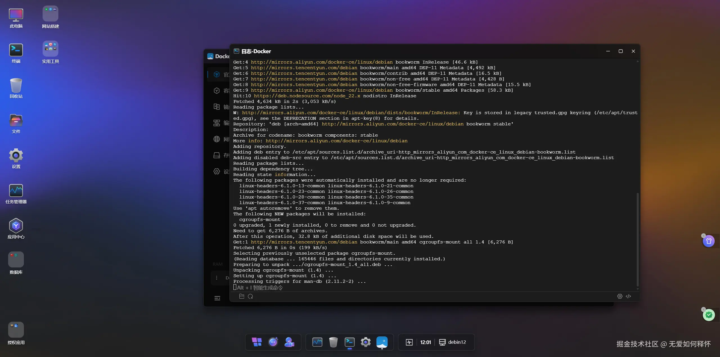The height and width of the screenshot is (357, 720).
Task: Open the Docker whale app in dock
Action: pos(382,342)
